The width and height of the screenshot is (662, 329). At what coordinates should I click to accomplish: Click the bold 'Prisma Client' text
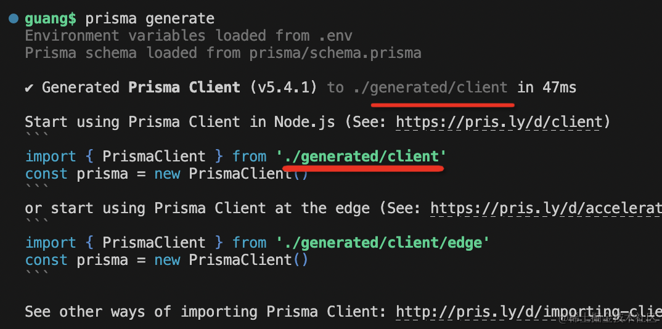click(x=184, y=87)
